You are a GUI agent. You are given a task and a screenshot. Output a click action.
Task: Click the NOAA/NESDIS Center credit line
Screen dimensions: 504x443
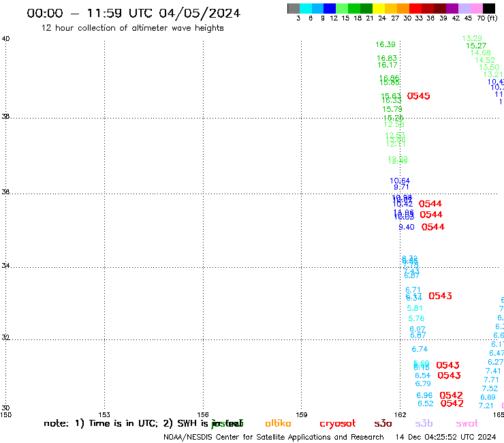point(274,438)
